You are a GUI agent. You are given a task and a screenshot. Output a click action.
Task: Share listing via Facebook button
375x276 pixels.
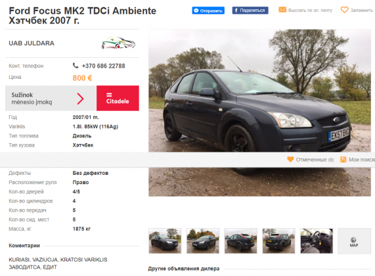tap(250, 11)
